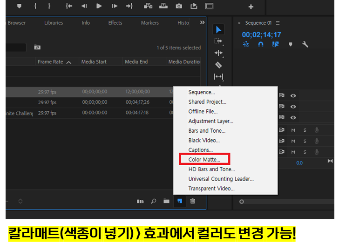Enable voice-over record on first audio track
Viewport: 346px width, 250px height.
coord(317,130)
